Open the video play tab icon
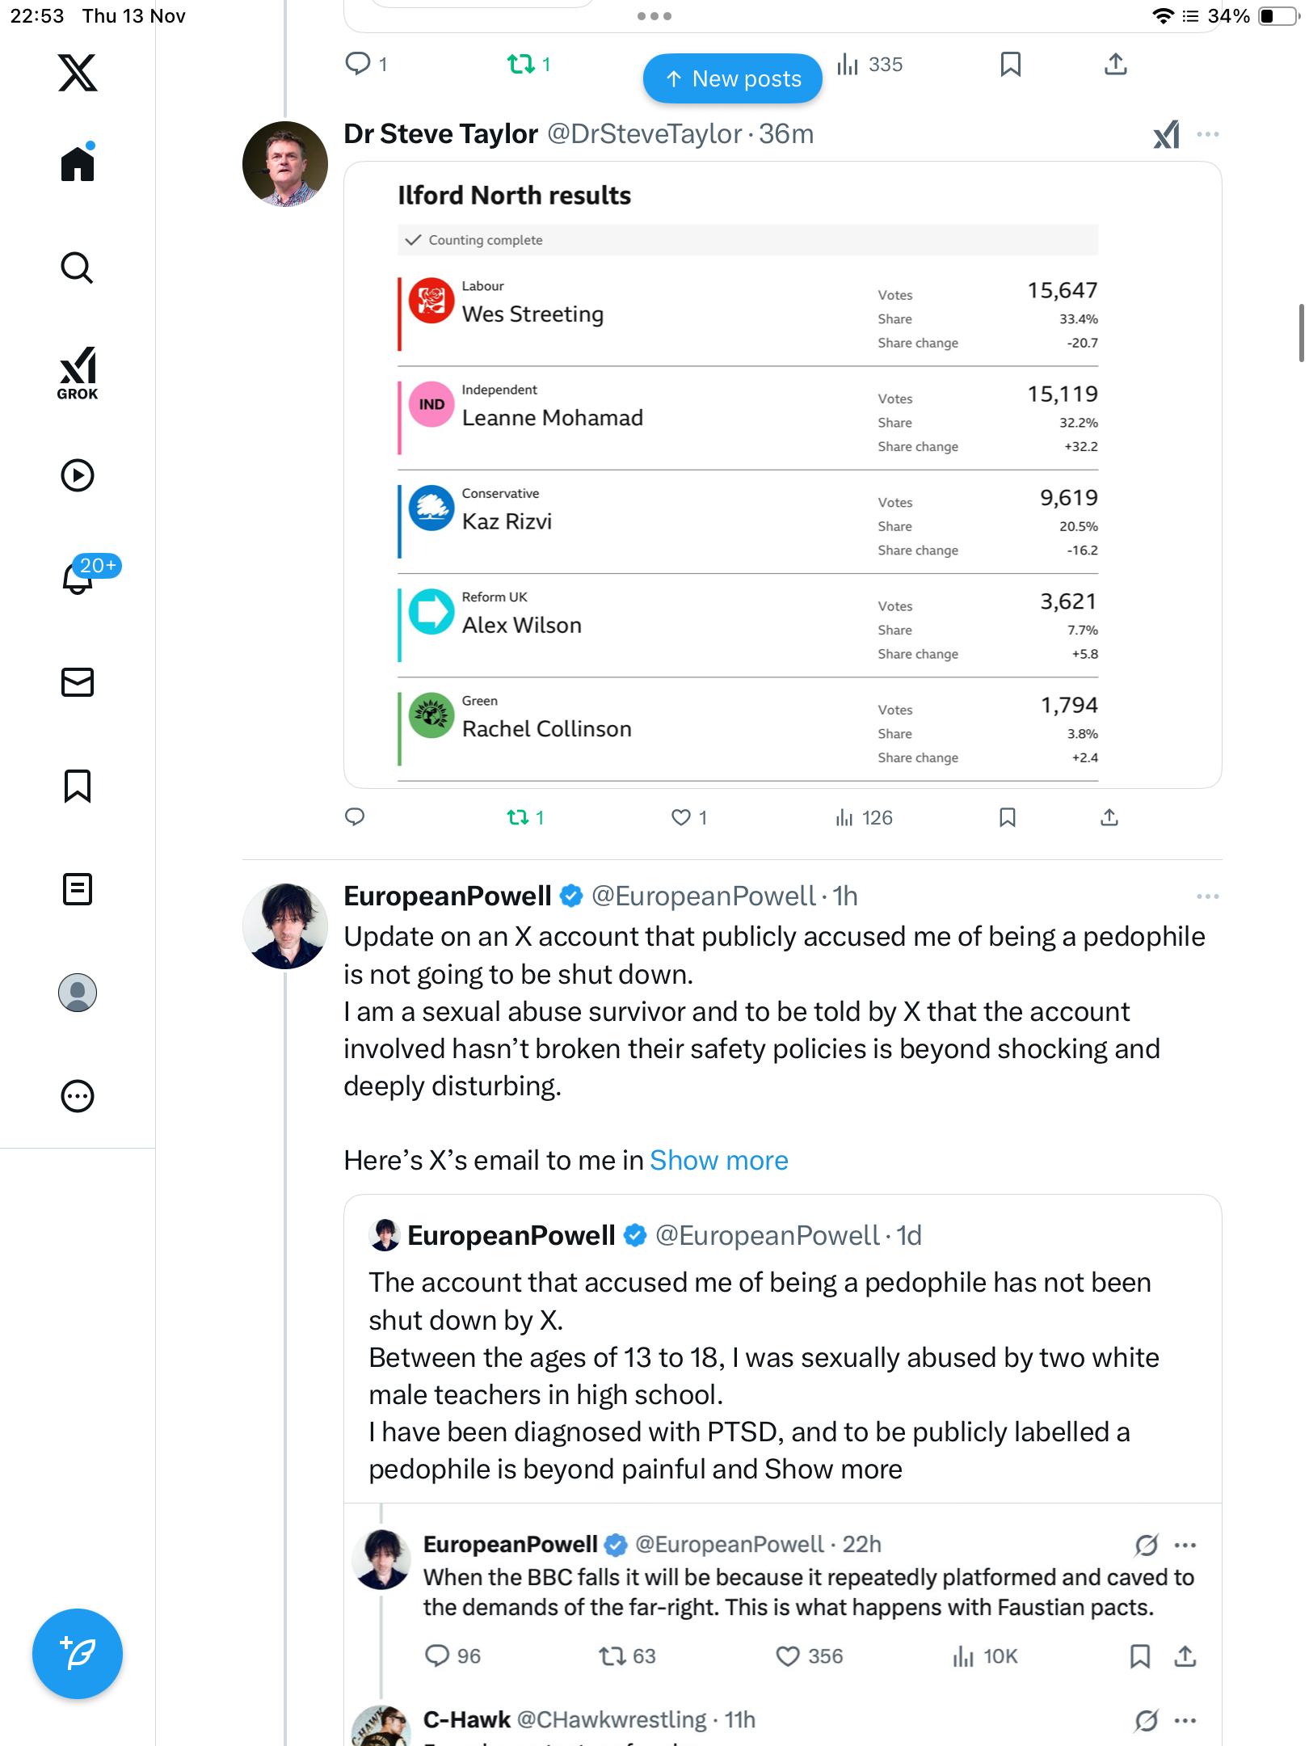Image resolution: width=1309 pixels, height=1746 pixels. (78, 475)
